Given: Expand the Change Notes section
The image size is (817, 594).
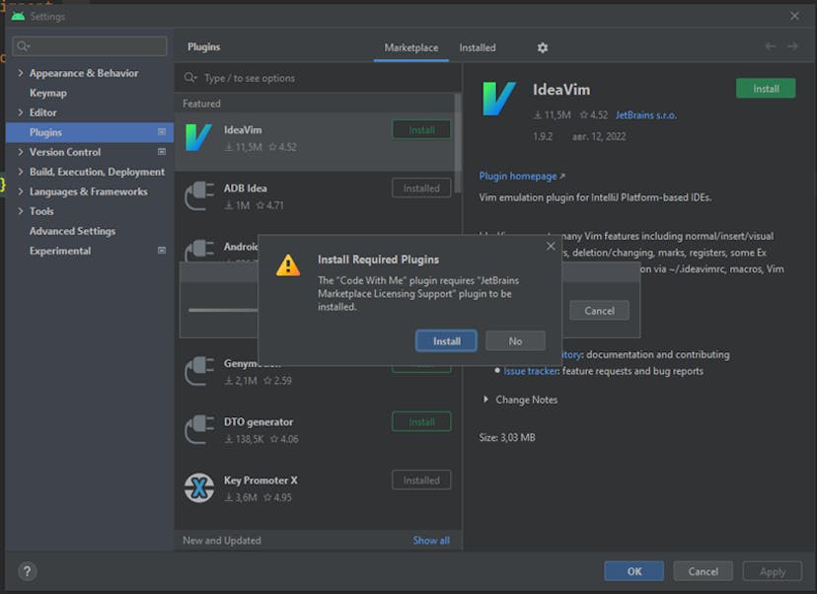Looking at the screenshot, I should [485, 400].
